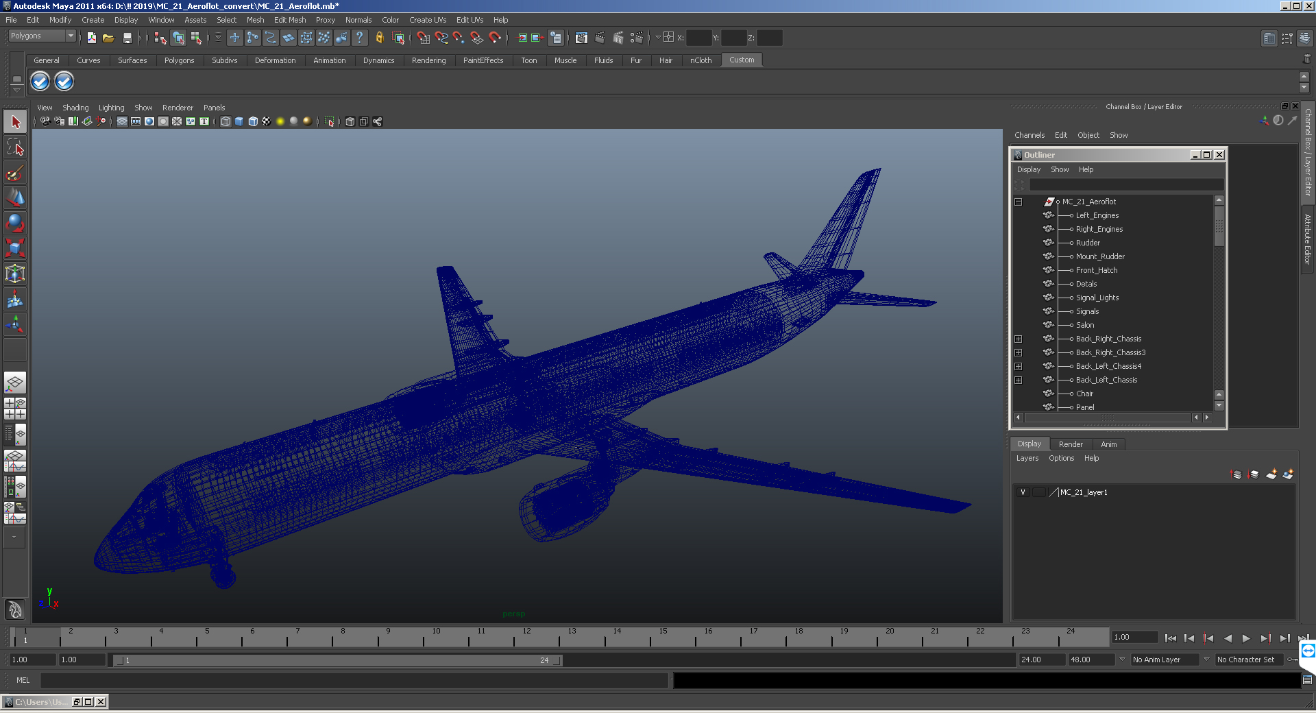Enable Snap to Points magnet icon

click(x=459, y=38)
